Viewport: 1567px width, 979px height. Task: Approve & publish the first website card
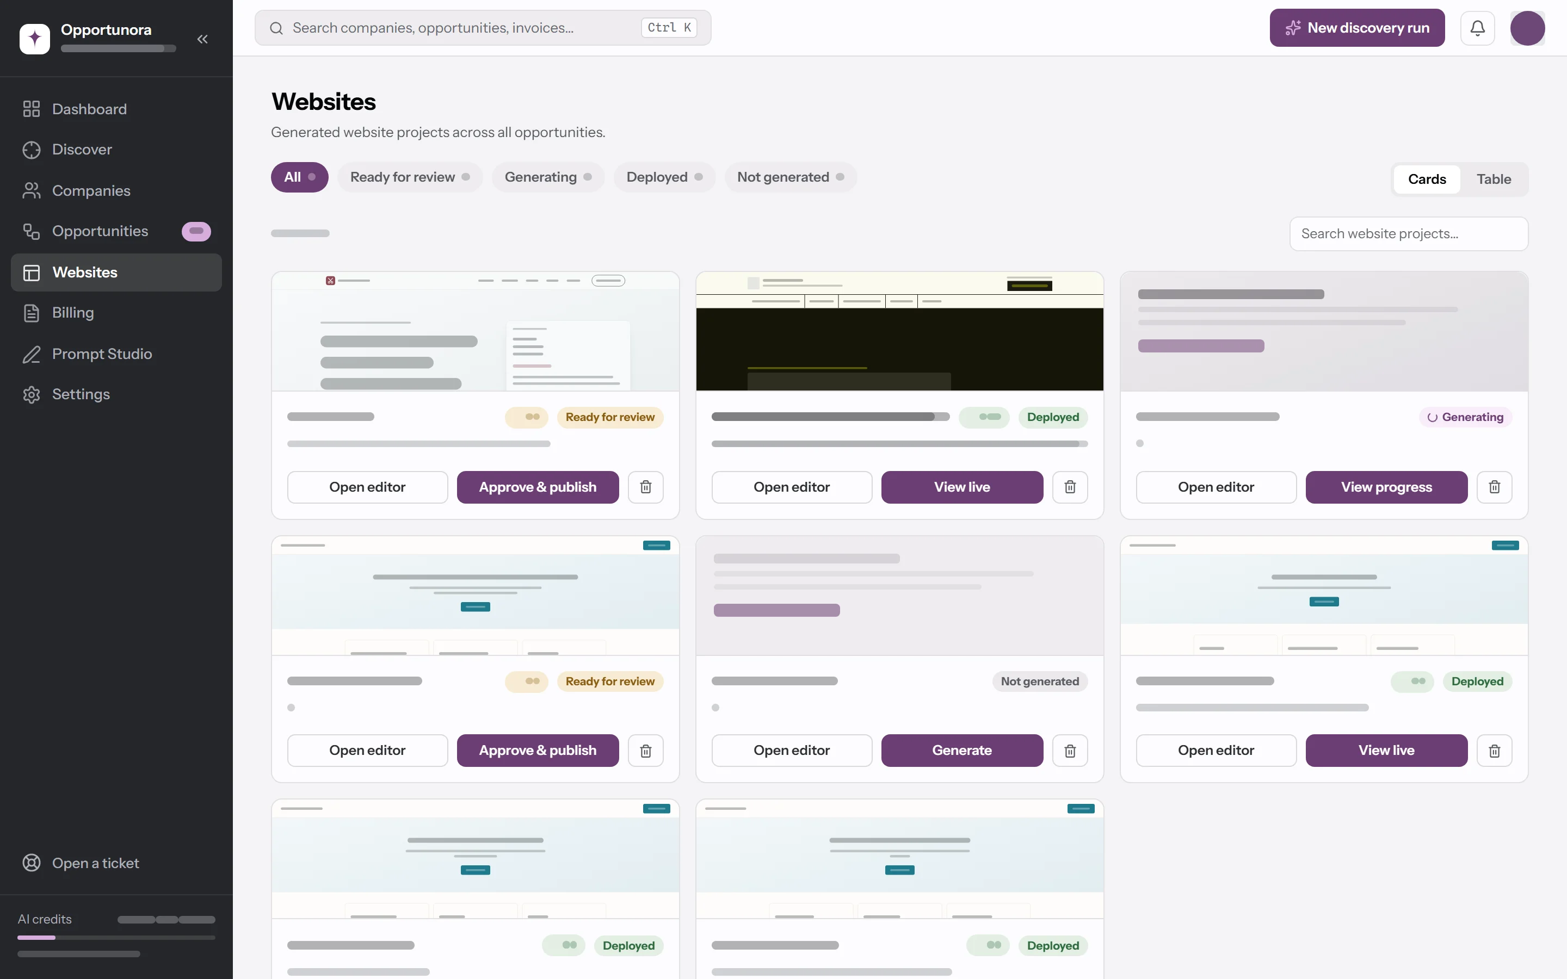538,487
